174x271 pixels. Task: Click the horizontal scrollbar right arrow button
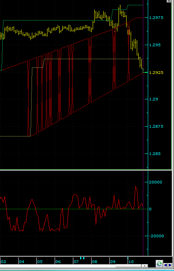(x=145, y=266)
